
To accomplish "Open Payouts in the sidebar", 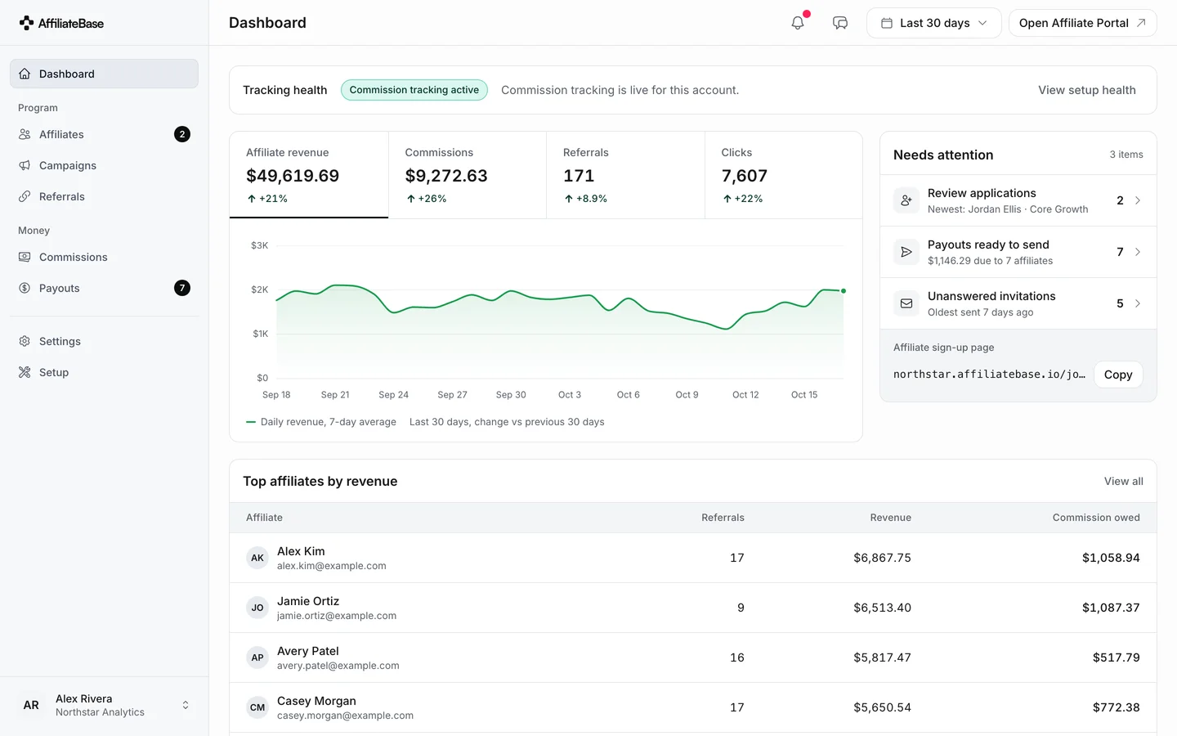I will [x=104, y=288].
